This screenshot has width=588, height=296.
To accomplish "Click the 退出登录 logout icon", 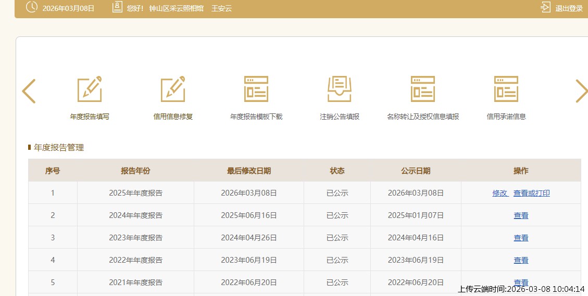I will point(545,8).
